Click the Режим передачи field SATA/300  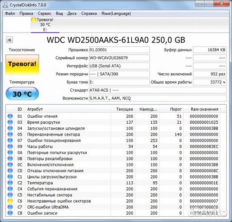[119, 74]
